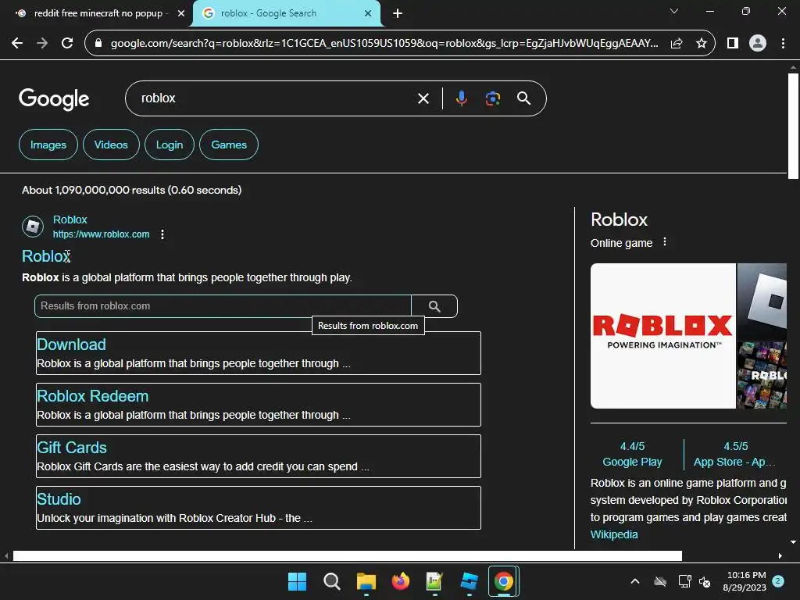Filter results by Images
The height and width of the screenshot is (600, 800).
coord(48,145)
